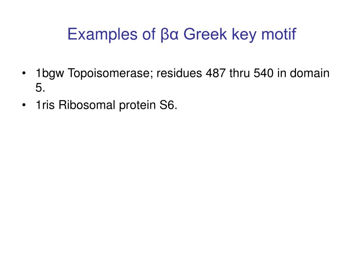
Task: Click the word 'domain' ending the first line
Action: [309, 73]
